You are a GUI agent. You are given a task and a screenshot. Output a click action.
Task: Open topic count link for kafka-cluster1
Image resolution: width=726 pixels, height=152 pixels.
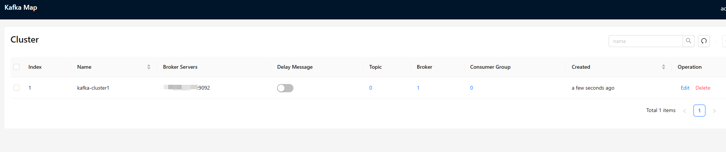pyautogui.click(x=371, y=88)
